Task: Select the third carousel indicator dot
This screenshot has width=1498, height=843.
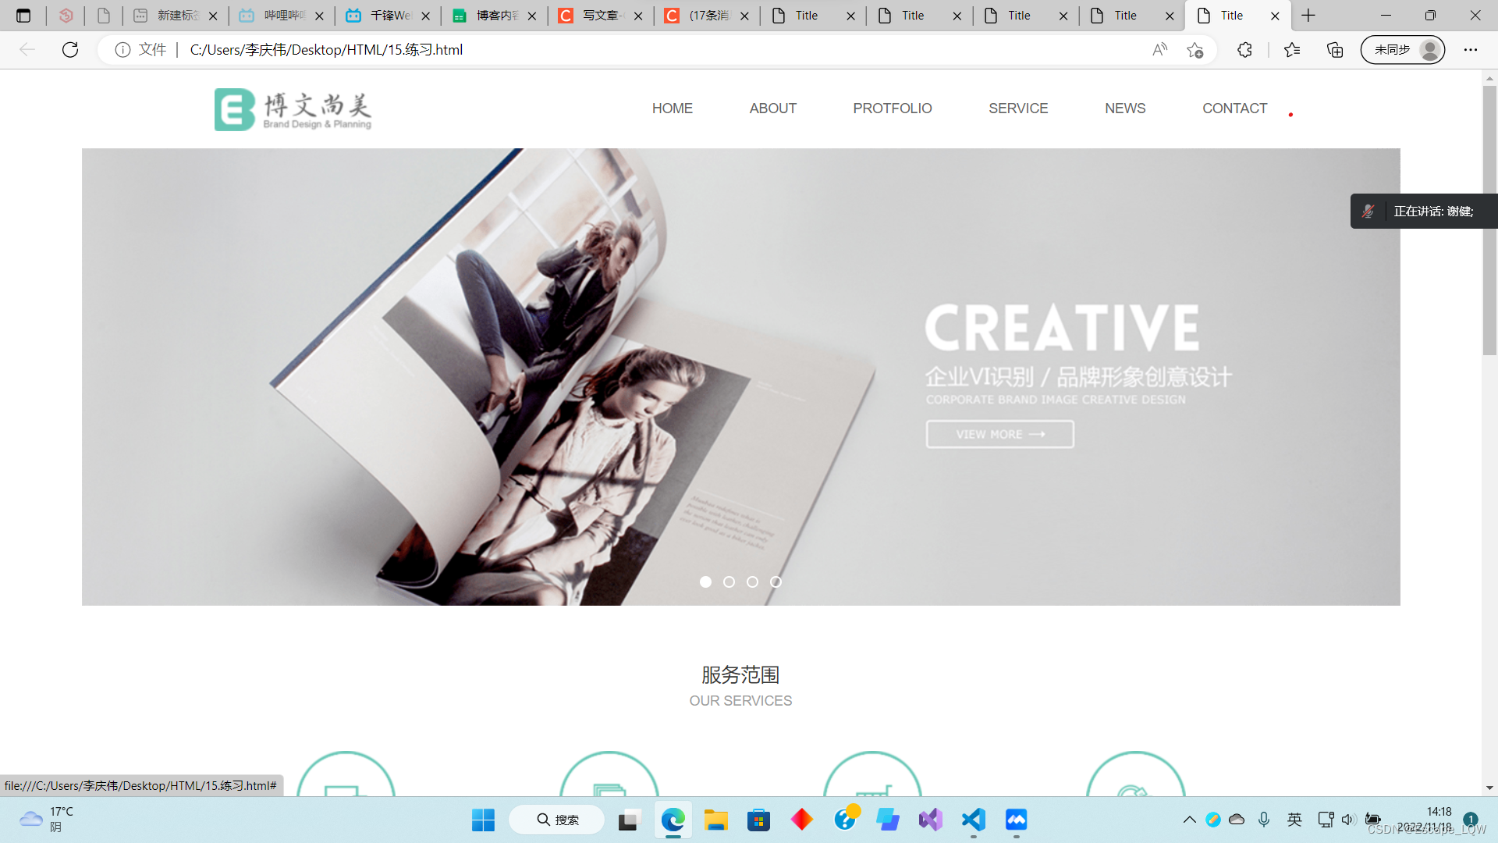Action: coord(752,582)
